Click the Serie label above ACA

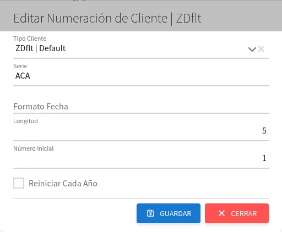pos(20,66)
